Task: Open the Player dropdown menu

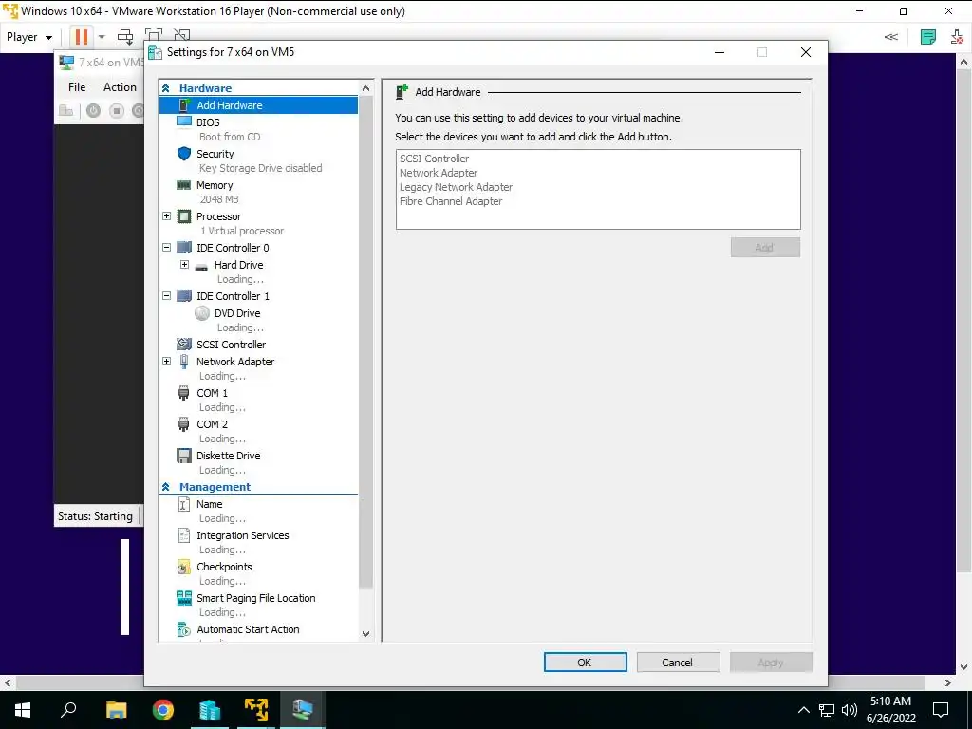Action: click(29, 37)
